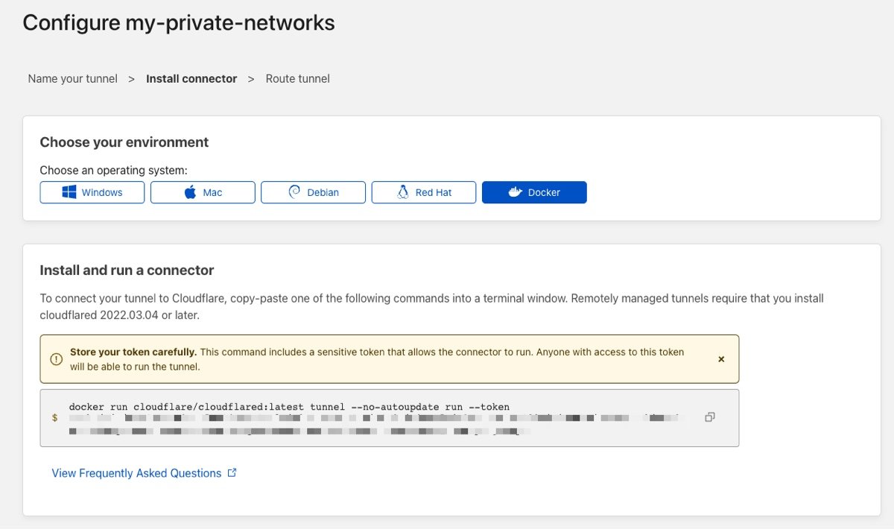Copy the docker run command to clipboard
The width and height of the screenshot is (894, 529).
(x=710, y=417)
